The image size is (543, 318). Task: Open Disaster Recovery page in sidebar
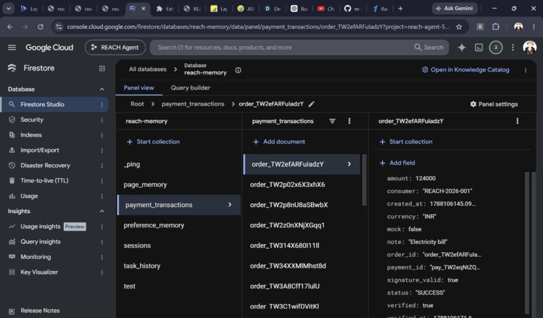45,165
